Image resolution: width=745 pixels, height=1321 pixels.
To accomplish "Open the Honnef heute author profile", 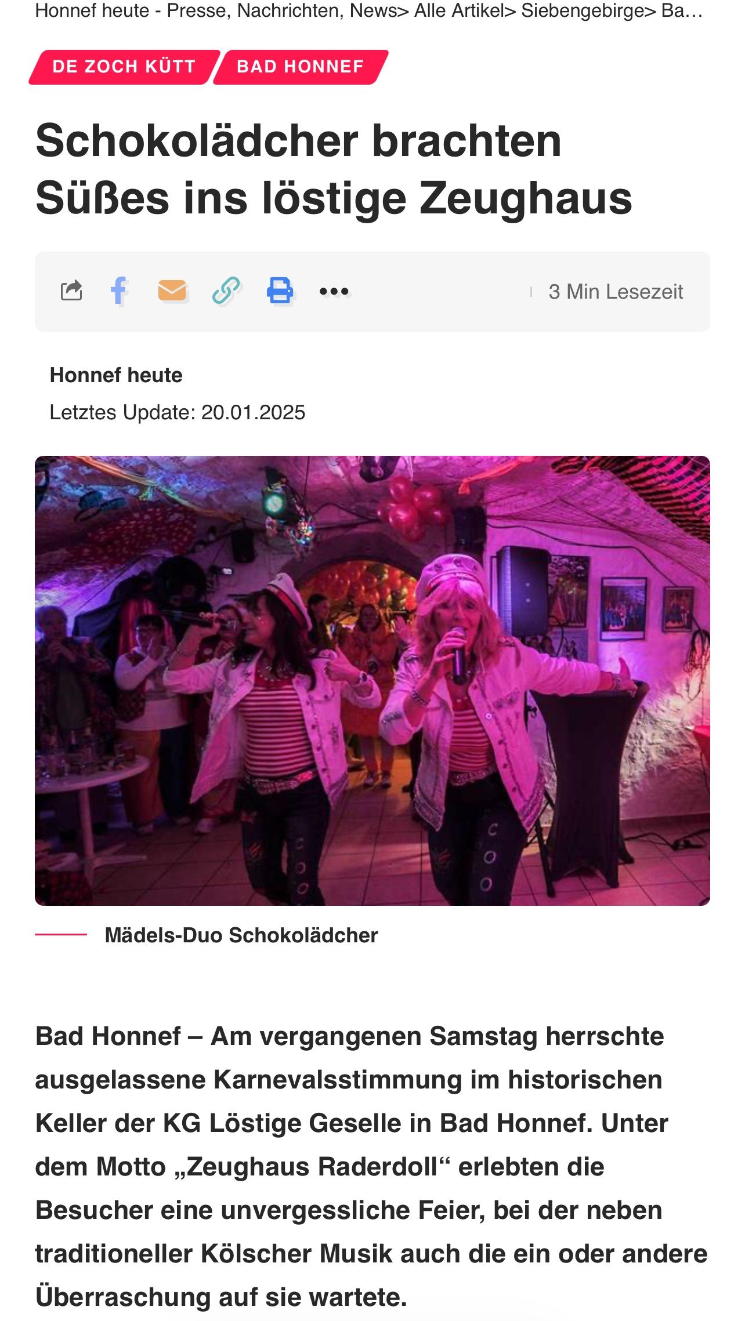I will click(x=116, y=375).
